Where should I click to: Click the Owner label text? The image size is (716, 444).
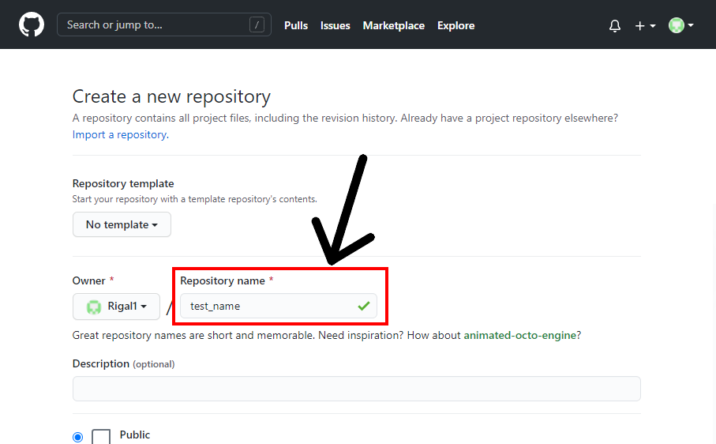click(x=89, y=280)
